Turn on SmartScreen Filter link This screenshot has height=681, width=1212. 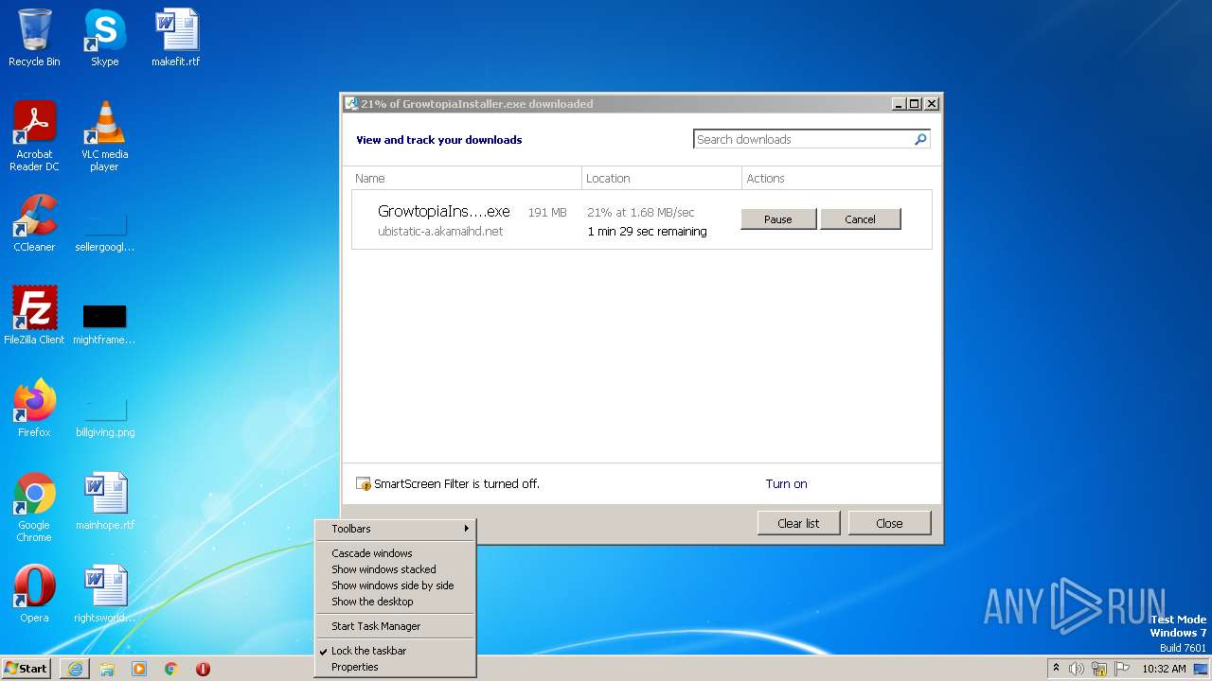[x=786, y=483]
